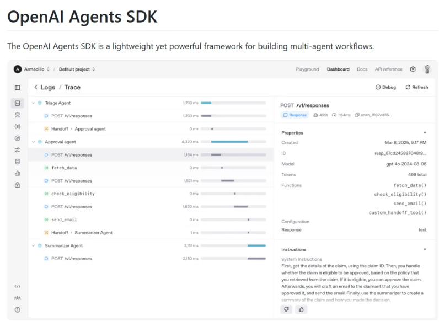
Task: Collapse the Summarizer Agent tree row
Action: 33,245
